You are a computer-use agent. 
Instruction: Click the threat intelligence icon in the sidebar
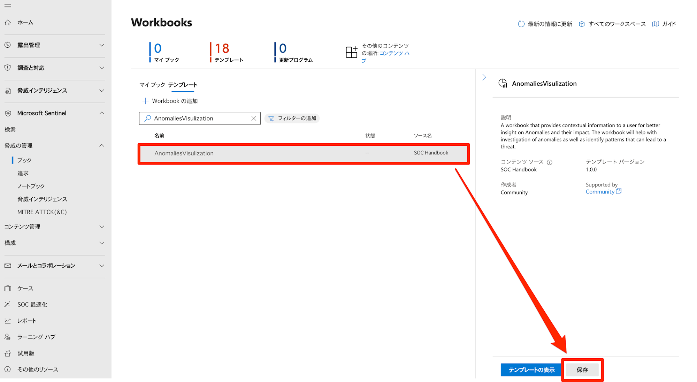point(8,91)
